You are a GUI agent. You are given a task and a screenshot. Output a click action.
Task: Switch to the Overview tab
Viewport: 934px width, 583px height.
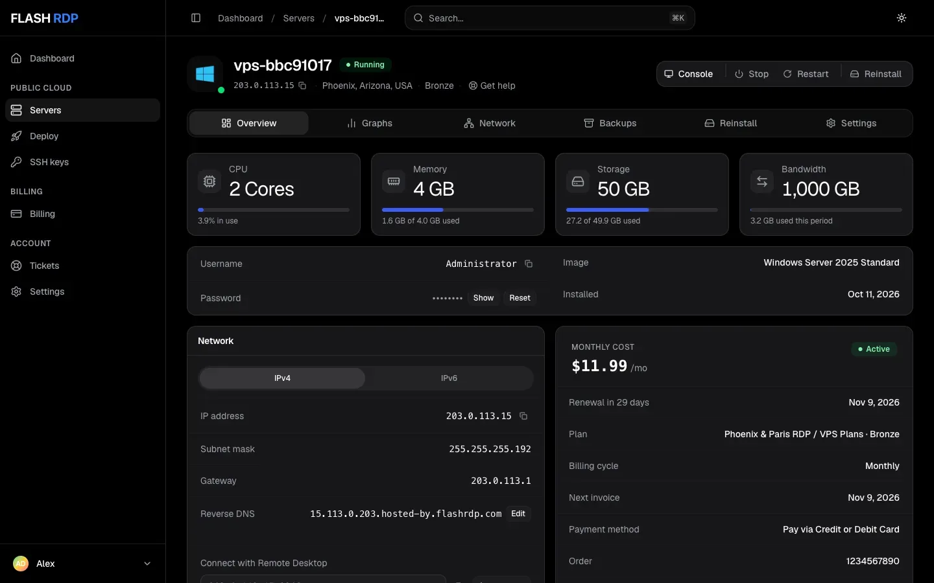click(x=249, y=123)
